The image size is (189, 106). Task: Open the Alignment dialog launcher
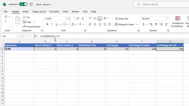coord(139,31)
